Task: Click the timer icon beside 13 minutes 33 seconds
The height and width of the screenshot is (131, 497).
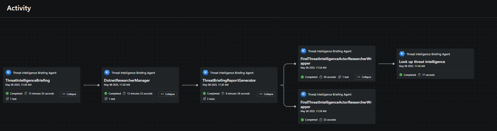Action: (x=124, y=93)
